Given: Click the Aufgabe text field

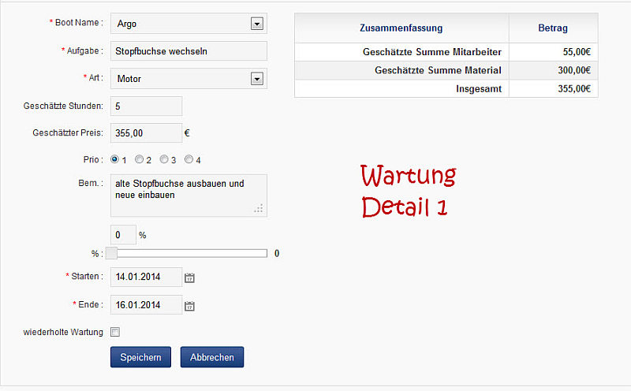Looking at the screenshot, I should point(189,51).
